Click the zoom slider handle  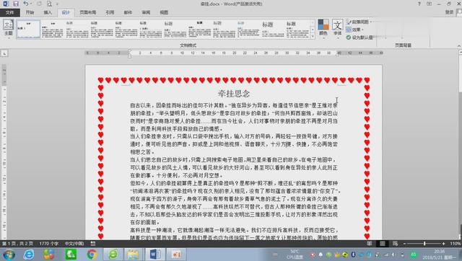point(424,244)
